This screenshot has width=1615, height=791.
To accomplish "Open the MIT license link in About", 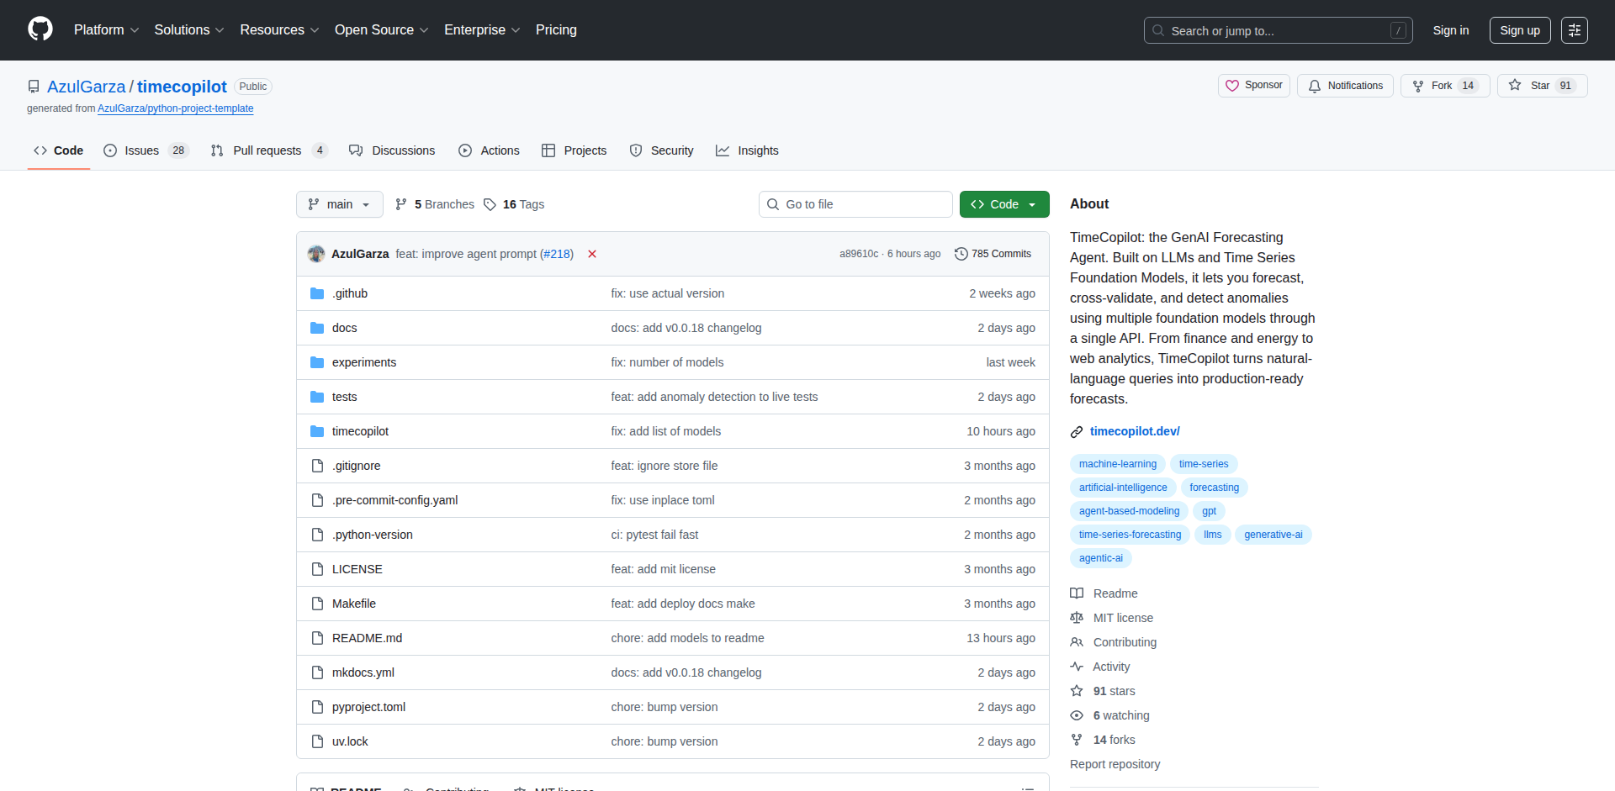I will point(1111,618).
